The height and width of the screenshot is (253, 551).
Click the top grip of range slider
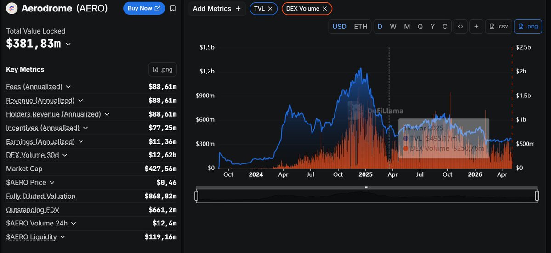pos(367,187)
